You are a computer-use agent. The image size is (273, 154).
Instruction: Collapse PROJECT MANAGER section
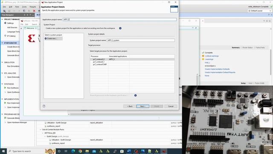click(x=2, y=19)
